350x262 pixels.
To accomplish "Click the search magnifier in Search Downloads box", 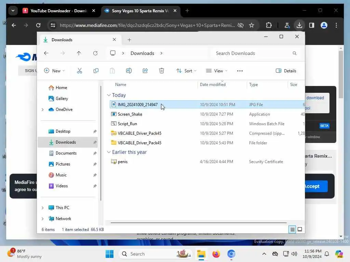I will [294, 53].
